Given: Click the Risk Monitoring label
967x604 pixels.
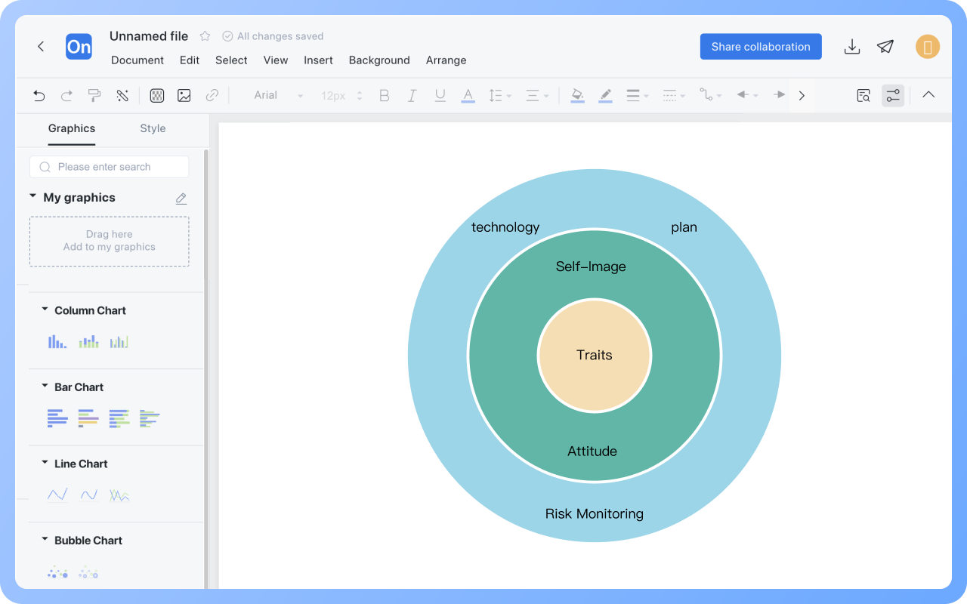Looking at the screenshot, I should pyautogui.click(x=595, y=514).
